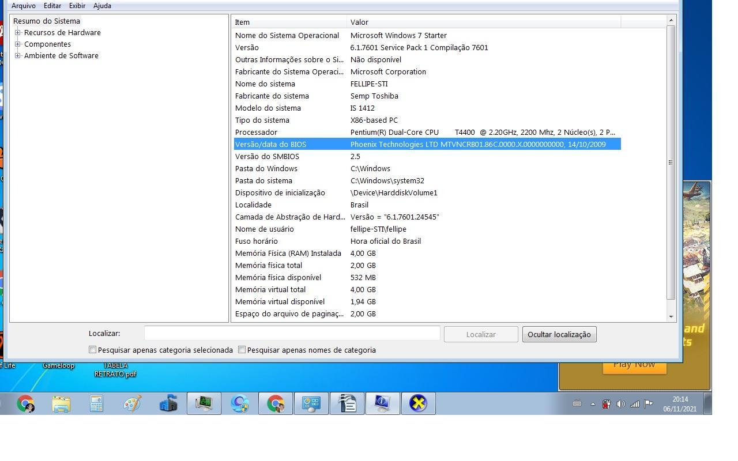Select the Nome de usuário row

point(427,229)
